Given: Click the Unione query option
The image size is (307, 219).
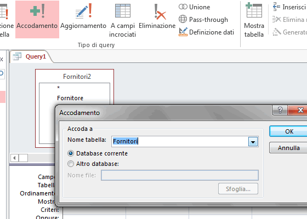Looking at the screenshot, I should [x=194, y=7].
